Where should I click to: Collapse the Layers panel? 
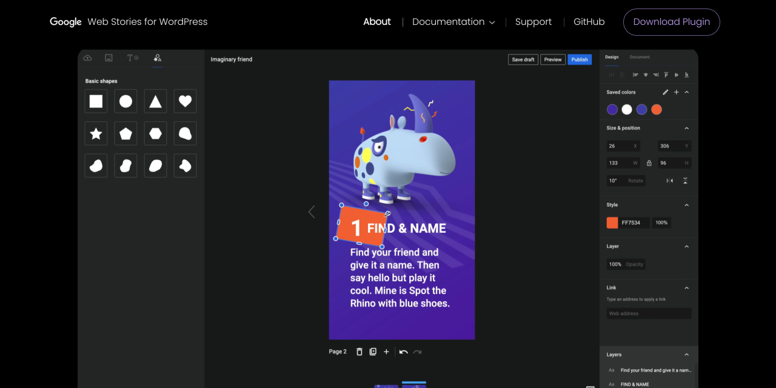pyautogui.click(x=686, y=355)
